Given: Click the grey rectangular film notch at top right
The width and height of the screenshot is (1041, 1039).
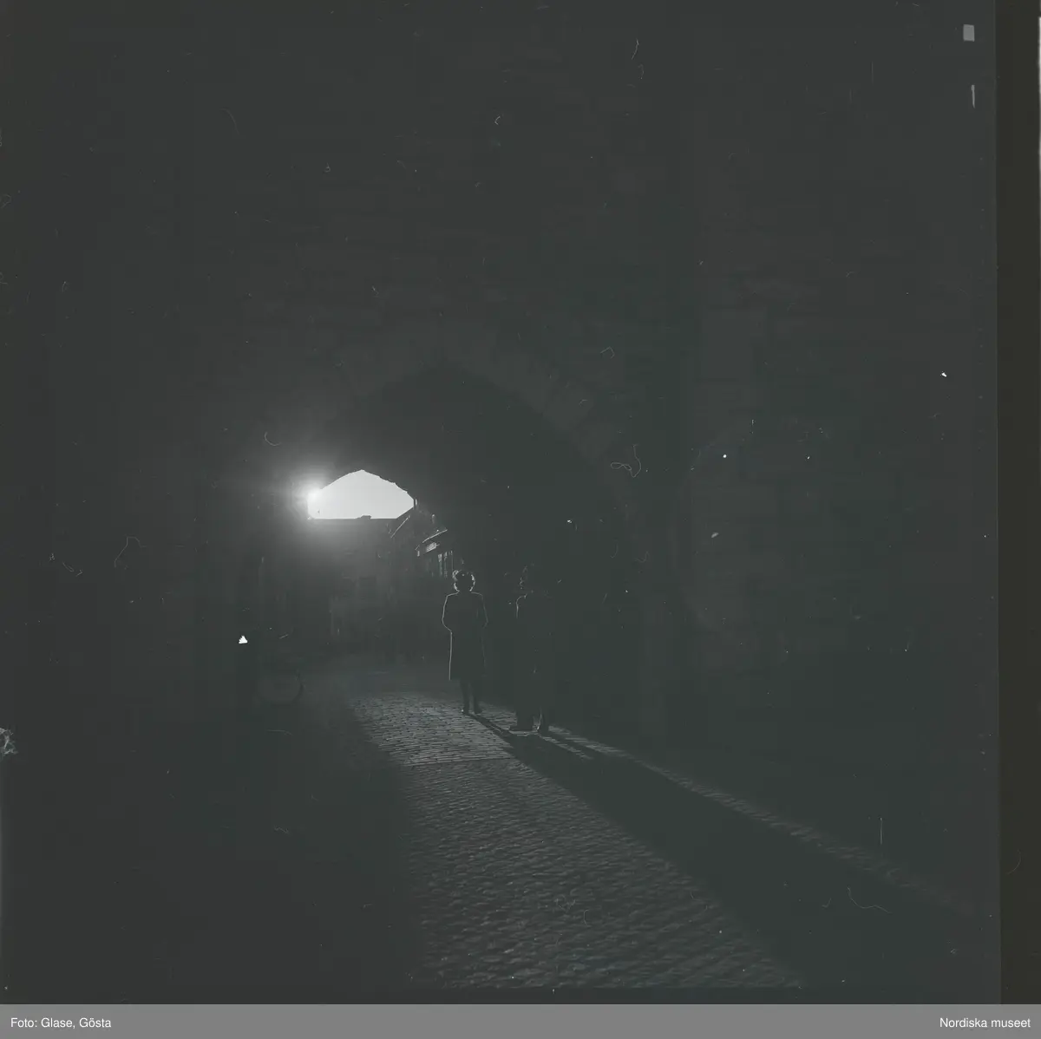Looking at the screenshot, I should [x=969, y=33].
